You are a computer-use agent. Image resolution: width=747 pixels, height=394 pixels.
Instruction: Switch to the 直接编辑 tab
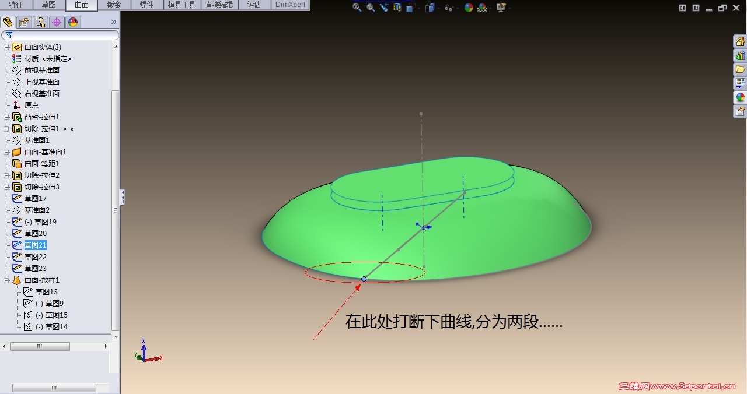pyautogui.click(x=219, y=5)
